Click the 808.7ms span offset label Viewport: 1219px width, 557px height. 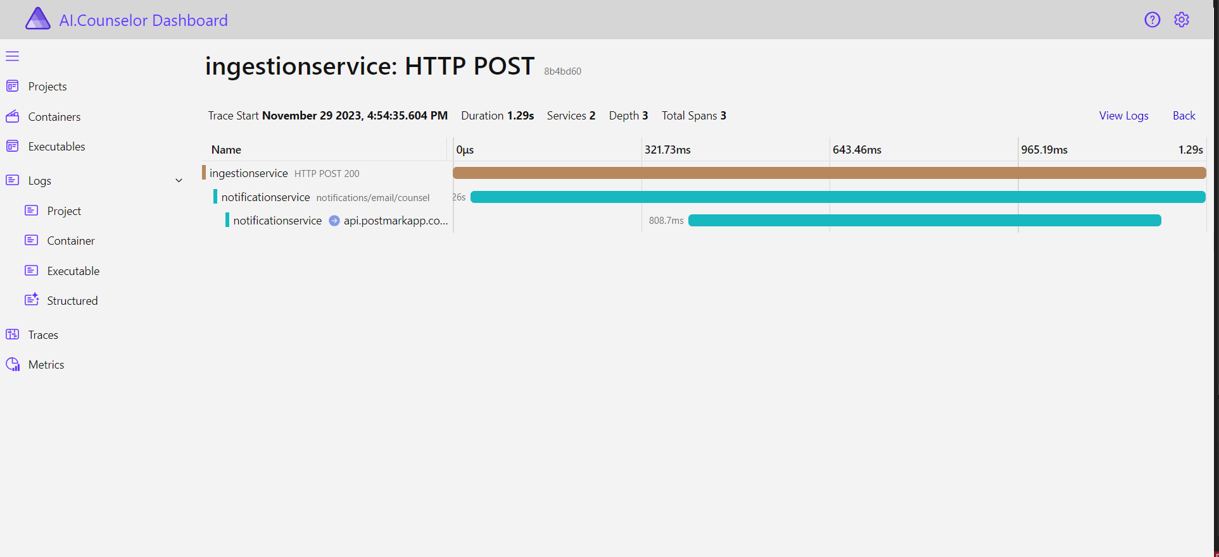coord(666,221)
